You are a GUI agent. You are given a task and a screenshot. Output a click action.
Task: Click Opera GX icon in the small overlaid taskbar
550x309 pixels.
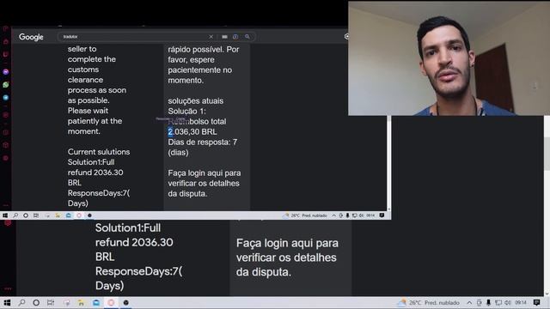point(79,215)
